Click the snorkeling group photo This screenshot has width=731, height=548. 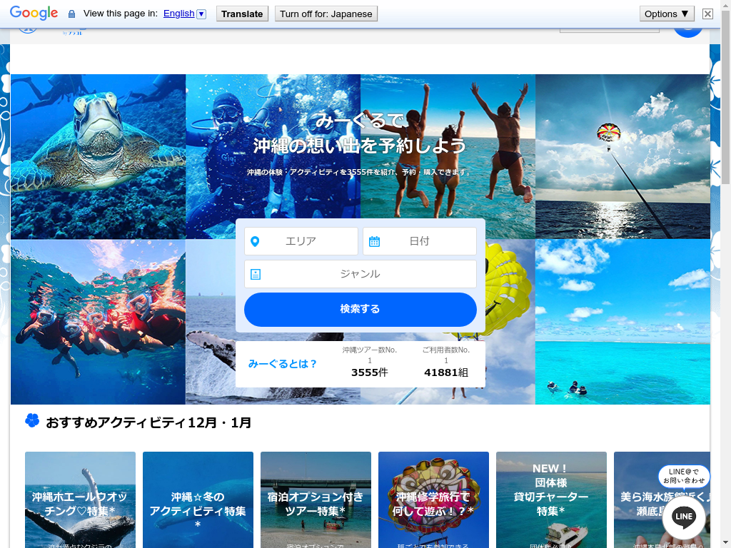99,322
